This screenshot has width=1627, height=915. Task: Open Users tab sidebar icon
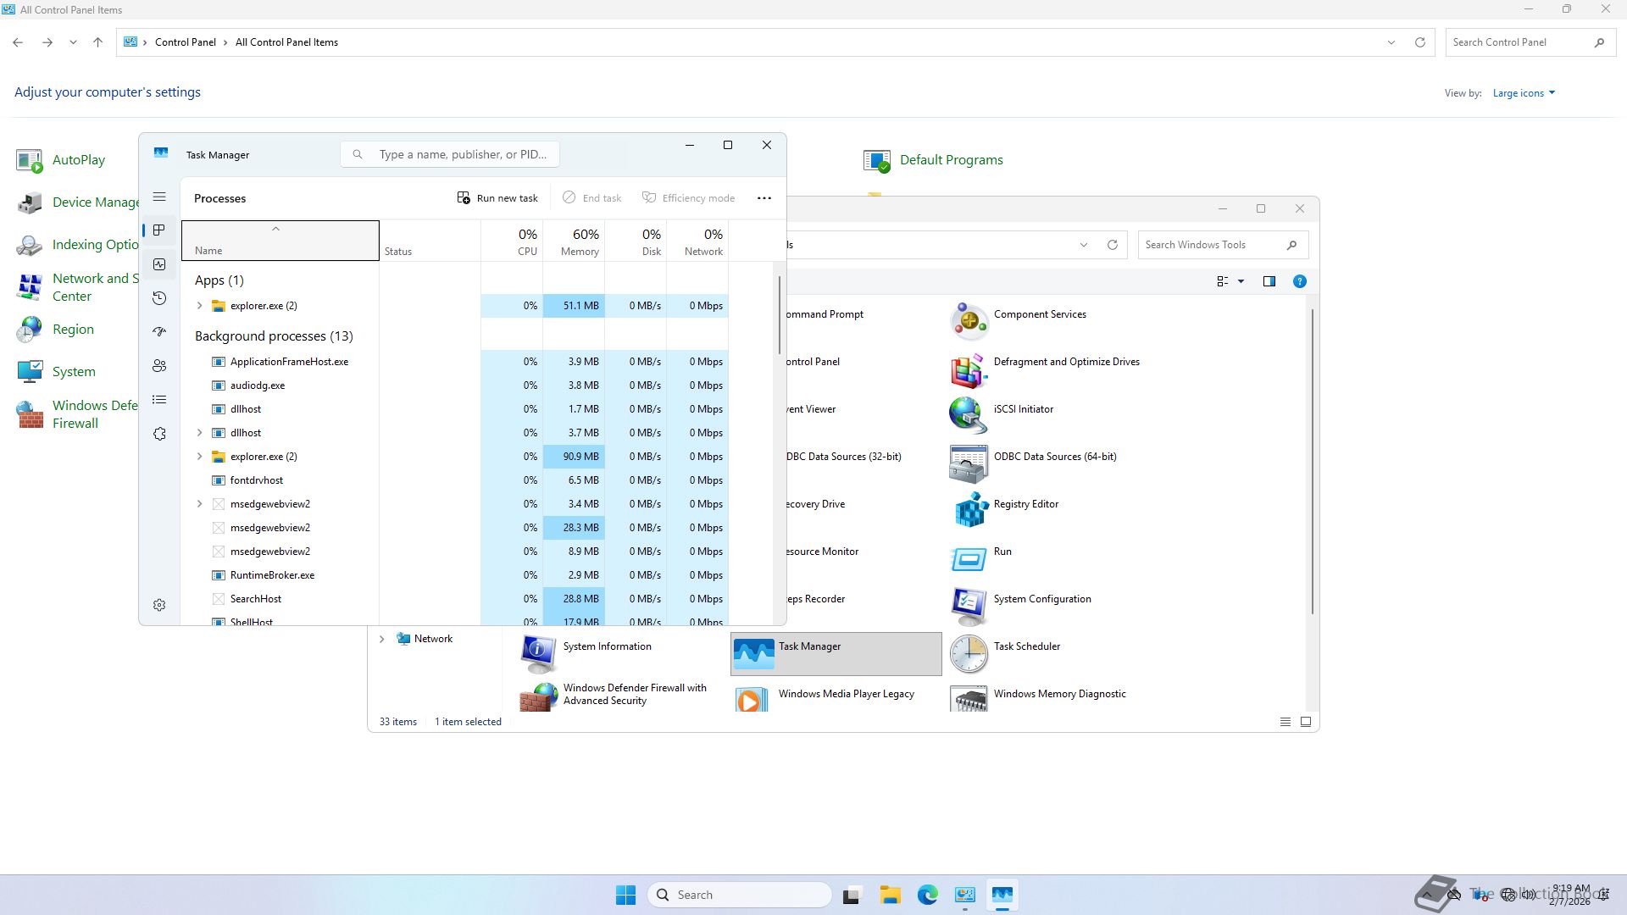click(x=159, y=366)
